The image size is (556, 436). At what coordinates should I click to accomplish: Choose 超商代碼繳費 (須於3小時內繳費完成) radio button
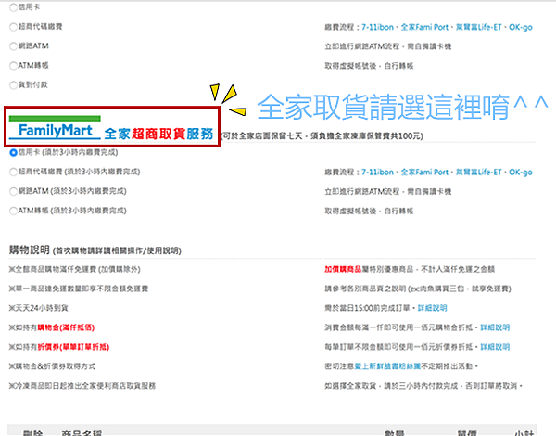click(13, 173)
